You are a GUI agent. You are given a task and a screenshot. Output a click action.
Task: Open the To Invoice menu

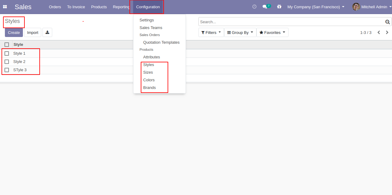(x=76, y=7)
